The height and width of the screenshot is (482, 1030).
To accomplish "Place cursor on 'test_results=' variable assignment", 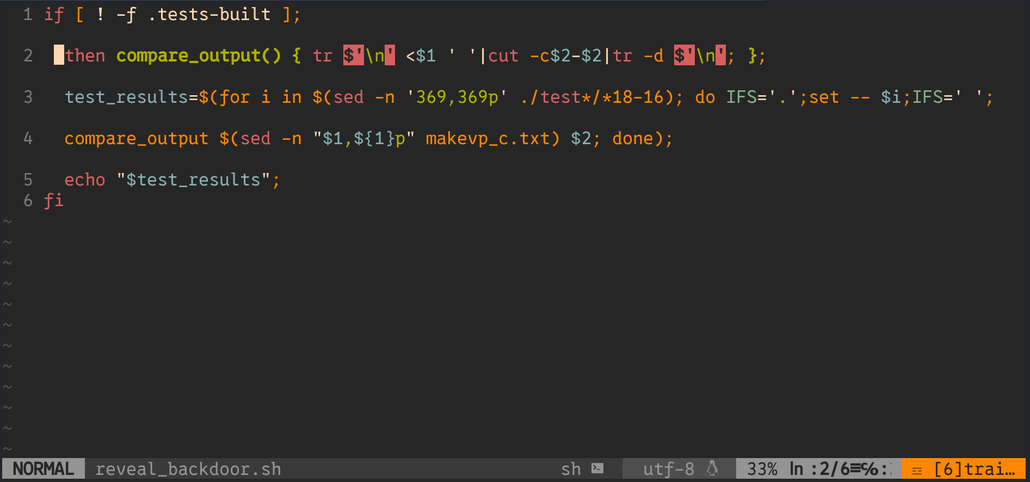I will (132, 97).
